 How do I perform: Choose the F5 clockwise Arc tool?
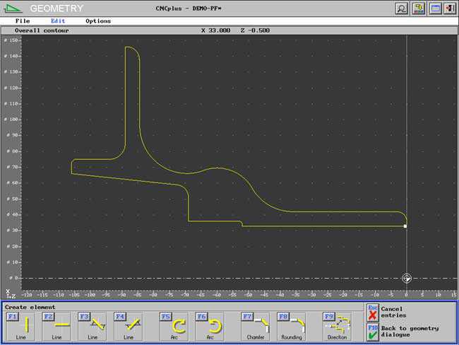point(174,326)
